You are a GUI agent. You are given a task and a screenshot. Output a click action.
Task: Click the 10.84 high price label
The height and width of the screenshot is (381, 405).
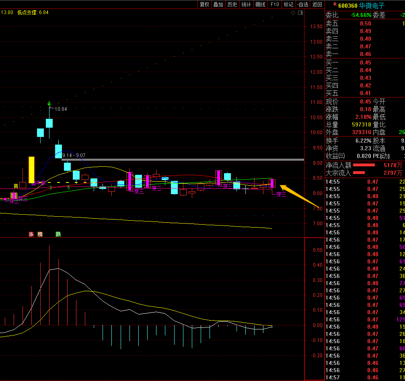[61, 109]
